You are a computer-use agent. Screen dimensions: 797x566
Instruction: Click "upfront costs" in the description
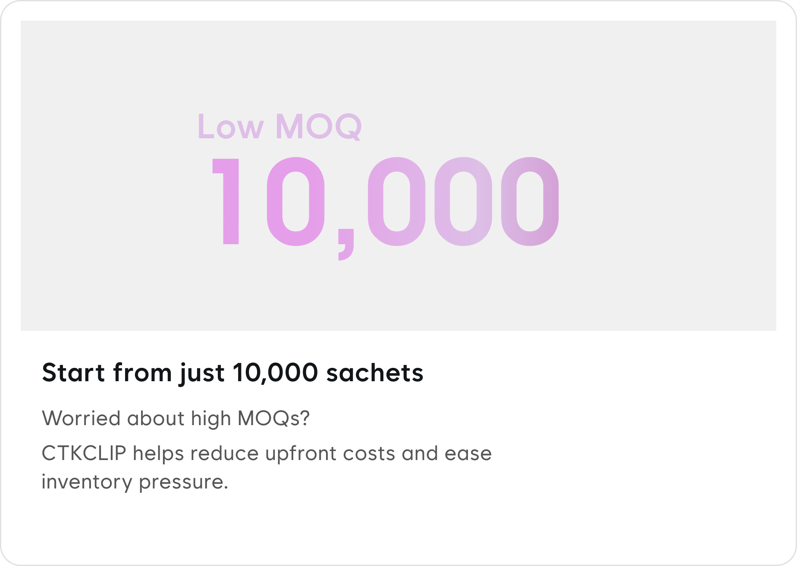330,454
